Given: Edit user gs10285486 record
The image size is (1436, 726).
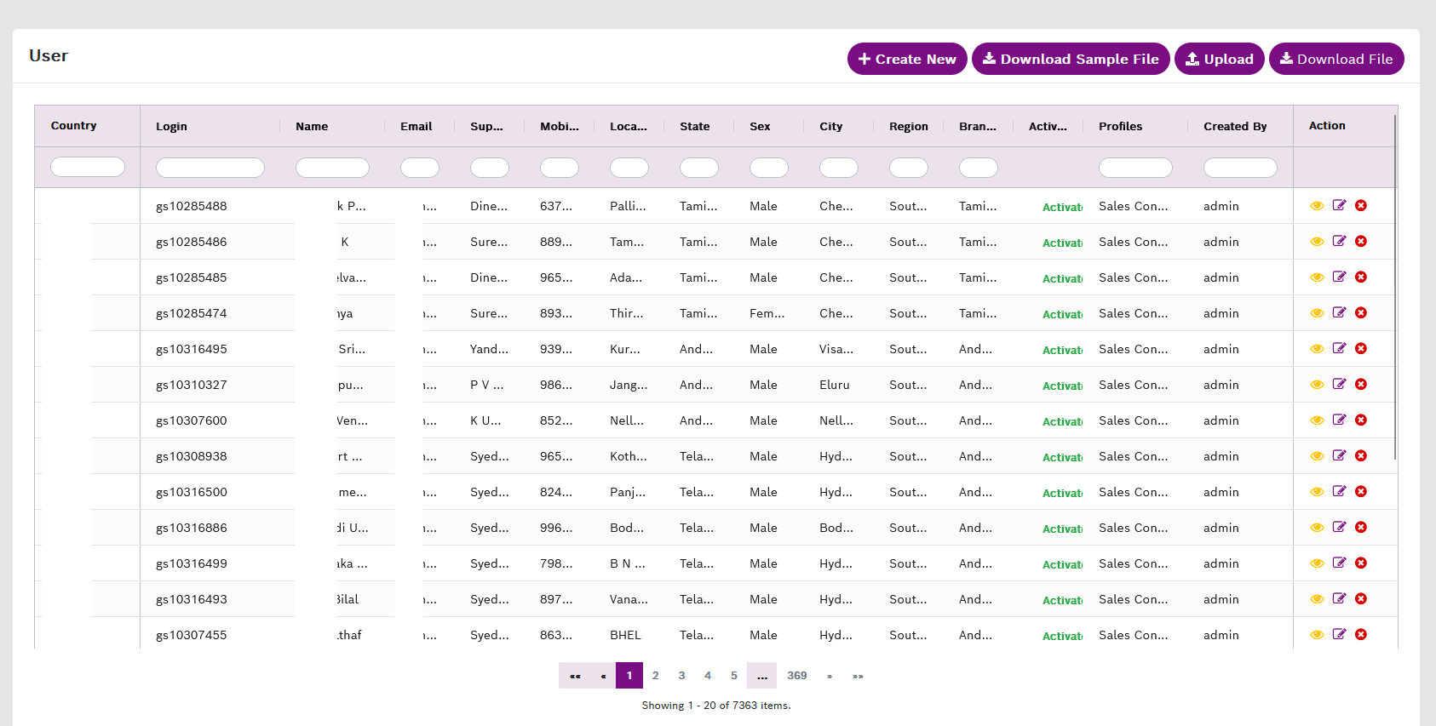Looking at the screenshot, I should (x=1339, y=241).
